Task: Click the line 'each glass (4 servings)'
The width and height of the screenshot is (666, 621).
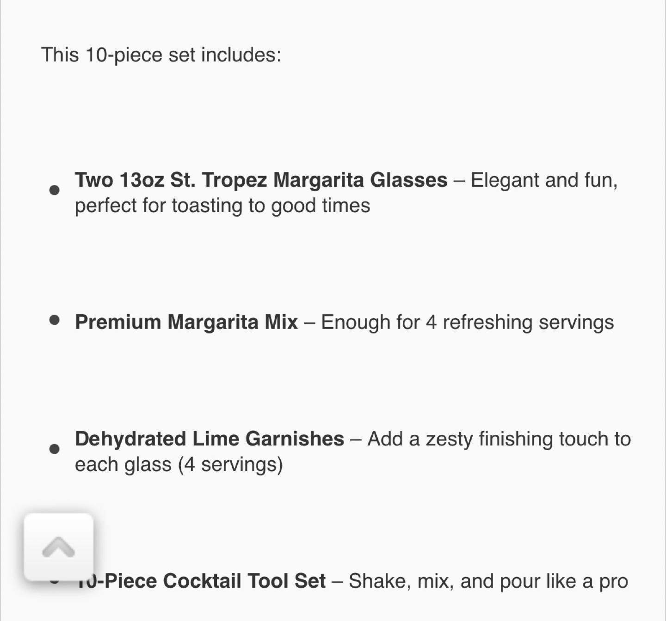Action: point(179,464)
